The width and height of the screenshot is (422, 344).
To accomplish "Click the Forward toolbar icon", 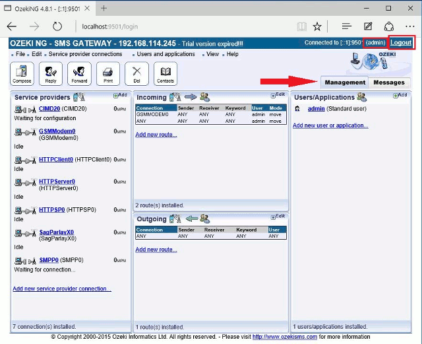I will tap(79, 73).
